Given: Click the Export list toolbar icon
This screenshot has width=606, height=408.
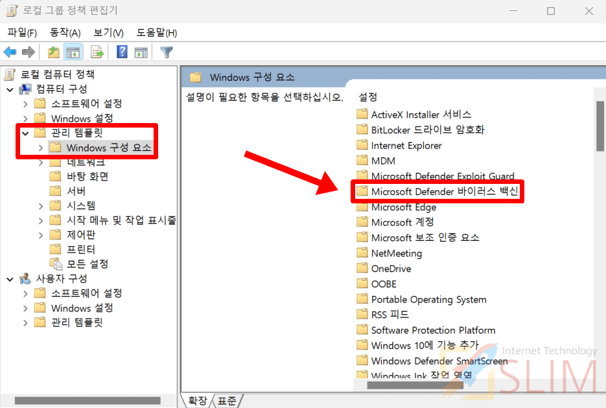Looking at the screenshot, I should click(x=97, y=52).
